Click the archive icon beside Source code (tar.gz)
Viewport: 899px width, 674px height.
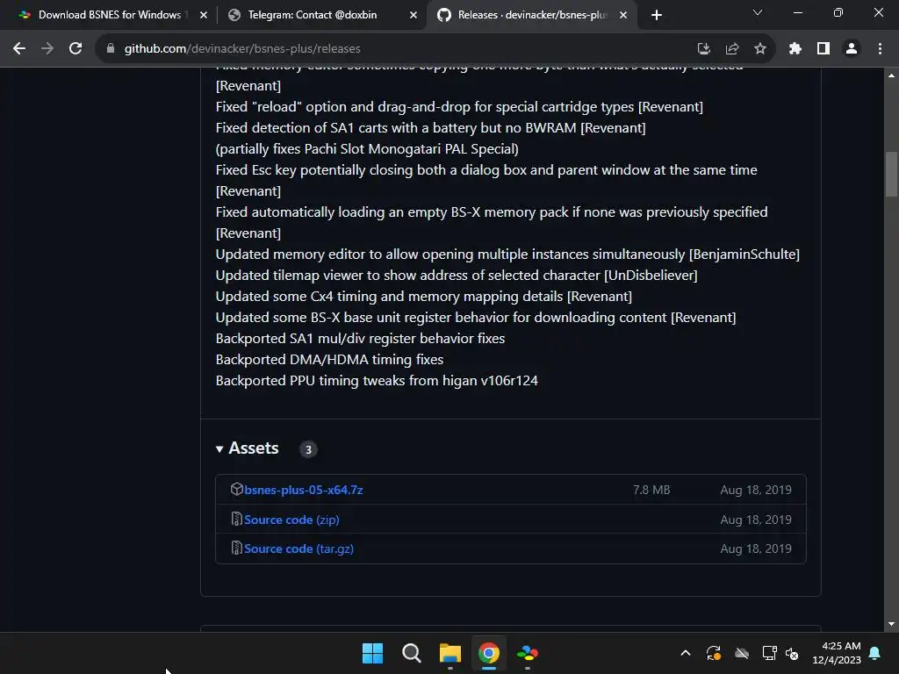tap(237, 548)
